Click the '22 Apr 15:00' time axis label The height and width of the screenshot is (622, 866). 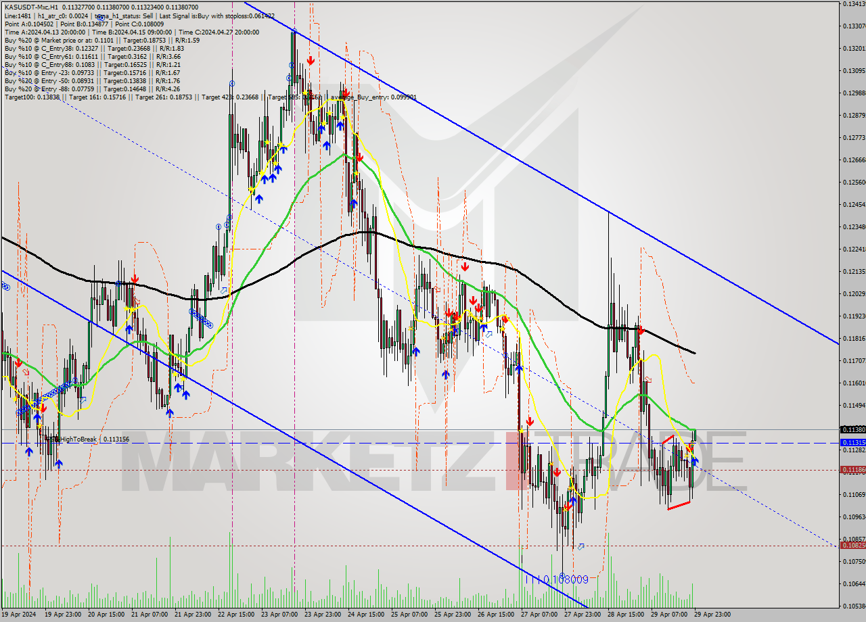point(236,615)
